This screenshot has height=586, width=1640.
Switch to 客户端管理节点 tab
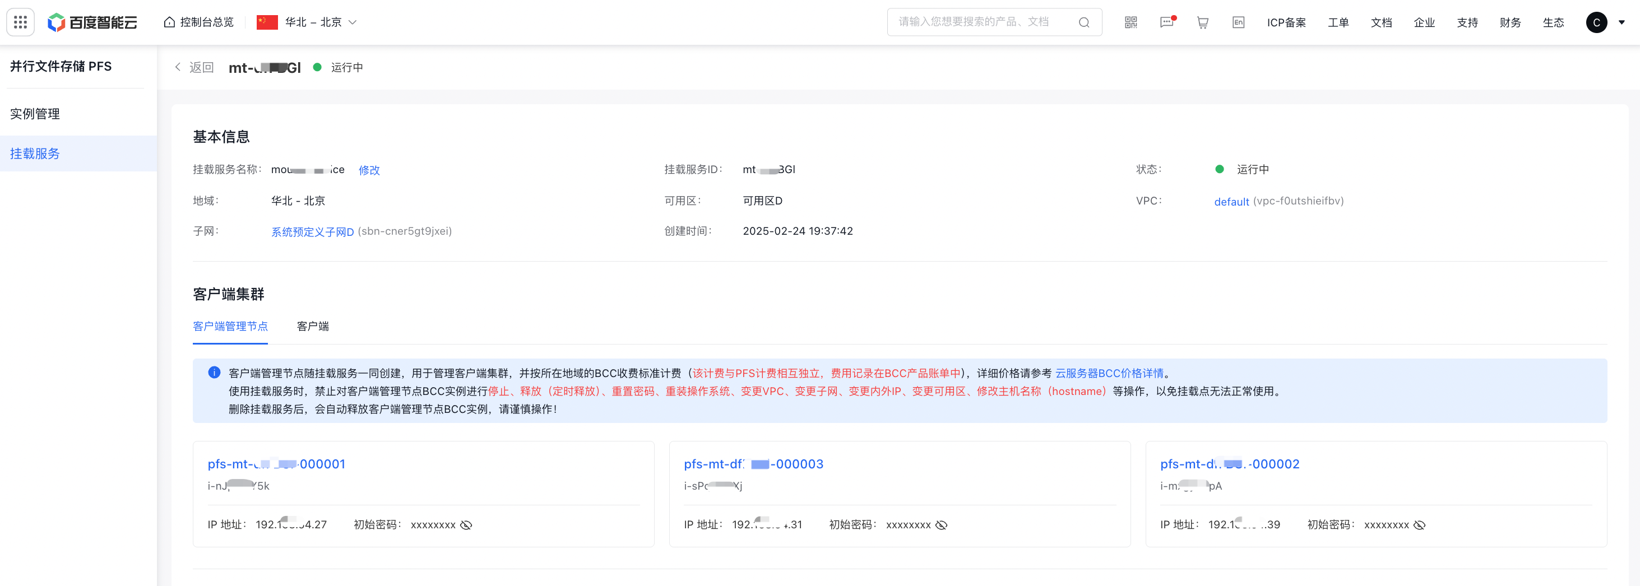point(230,327)
